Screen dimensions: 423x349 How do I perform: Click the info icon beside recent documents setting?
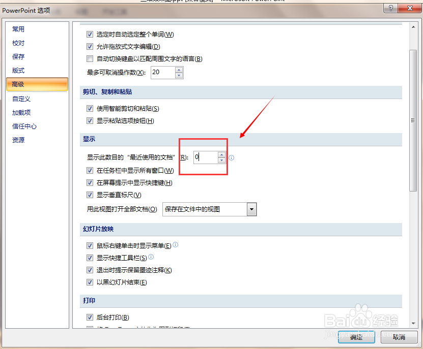click(x=231, y=157)
